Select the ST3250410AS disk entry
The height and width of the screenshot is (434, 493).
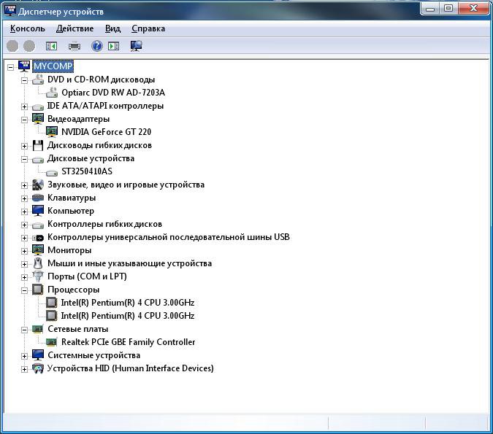pos(87,171)
